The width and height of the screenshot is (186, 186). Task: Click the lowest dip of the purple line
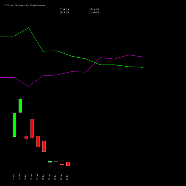(29, 86)
